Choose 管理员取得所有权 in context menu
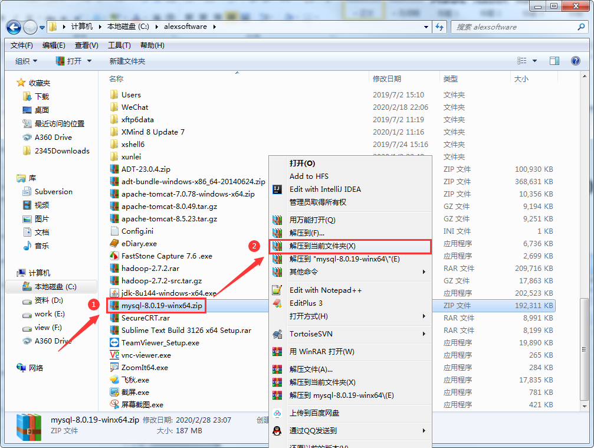Image resolution: width=594 pixels, height=448 pixels. point(318,202)
